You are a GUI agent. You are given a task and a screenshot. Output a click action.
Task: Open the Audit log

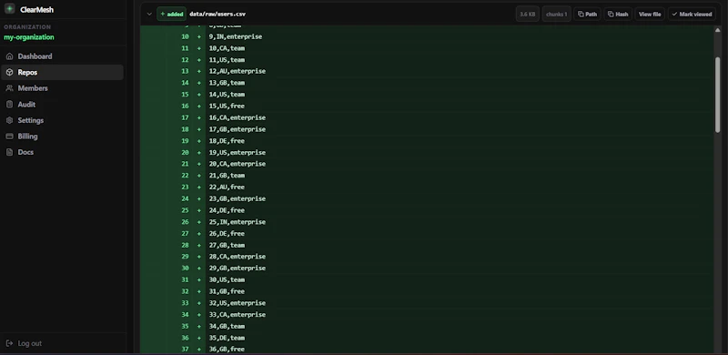tap(62, 105)
